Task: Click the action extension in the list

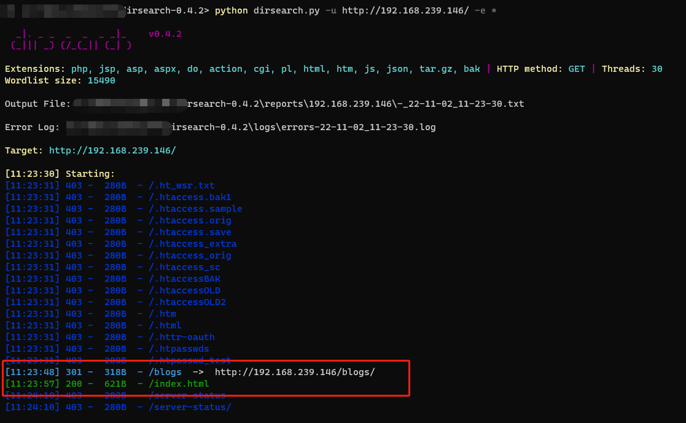Action: (x=226, y=69)
